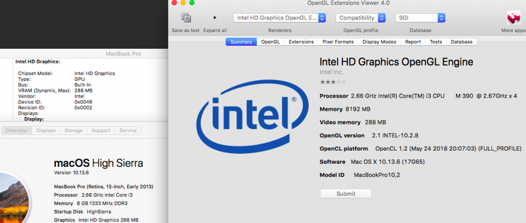
Task: Select Overview tab in About This Mac
Action: [x=16, y=130]
